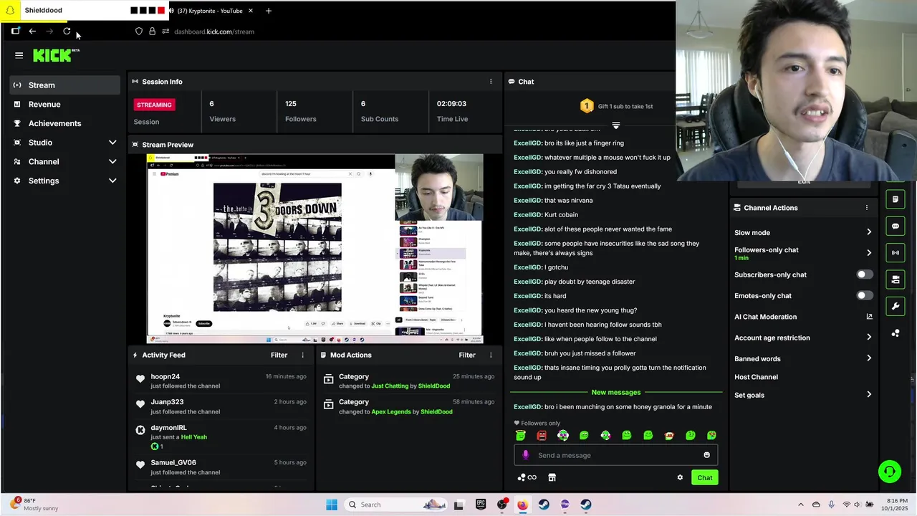This screenshot has height=516, width=917.
Task: Open the broadcast signal widget in right rail
Action: 895,252
